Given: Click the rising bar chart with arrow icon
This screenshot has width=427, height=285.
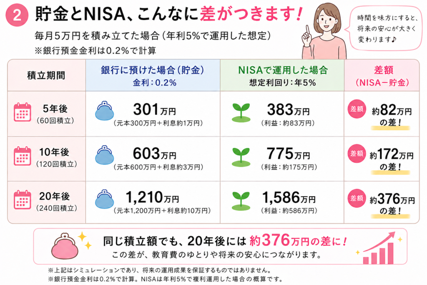Looking at the screenshot, I should [x=379, y=249].
